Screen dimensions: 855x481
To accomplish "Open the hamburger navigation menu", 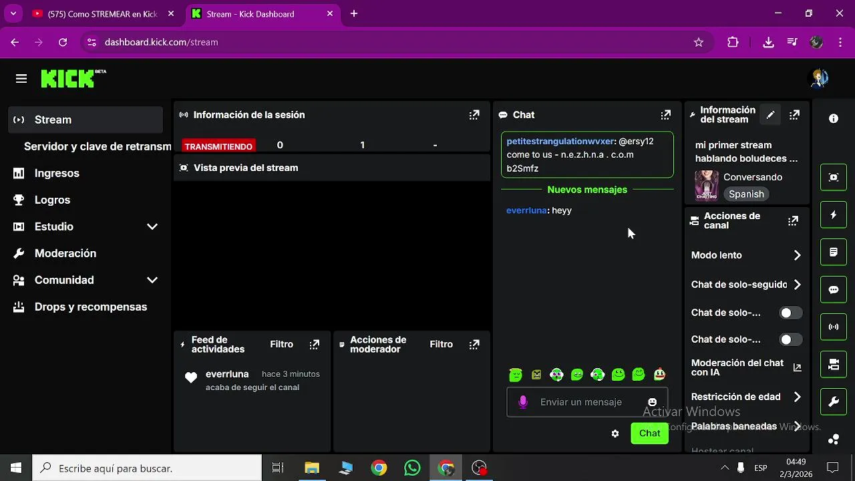I will (21, 79).
